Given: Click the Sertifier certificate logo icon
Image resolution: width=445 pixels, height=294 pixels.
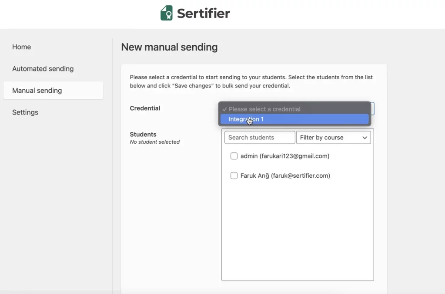Looking at the screenshot, I should (166, 13).
